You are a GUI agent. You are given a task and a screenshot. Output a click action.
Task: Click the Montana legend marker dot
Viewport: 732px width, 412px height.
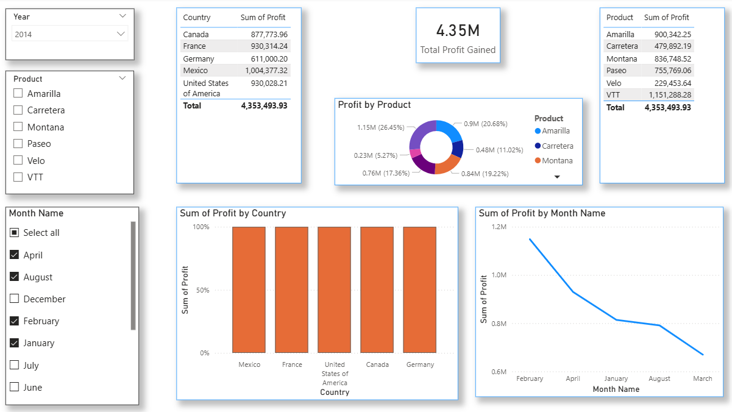(538, 160)
